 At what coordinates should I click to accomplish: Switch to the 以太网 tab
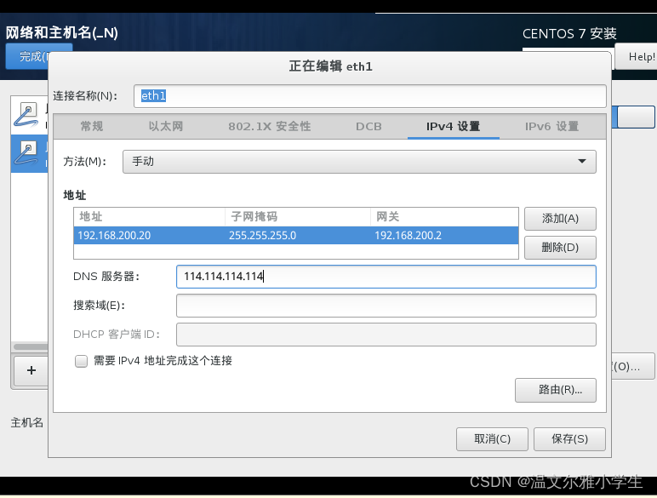pyautogui.click(x=166, y=127)
